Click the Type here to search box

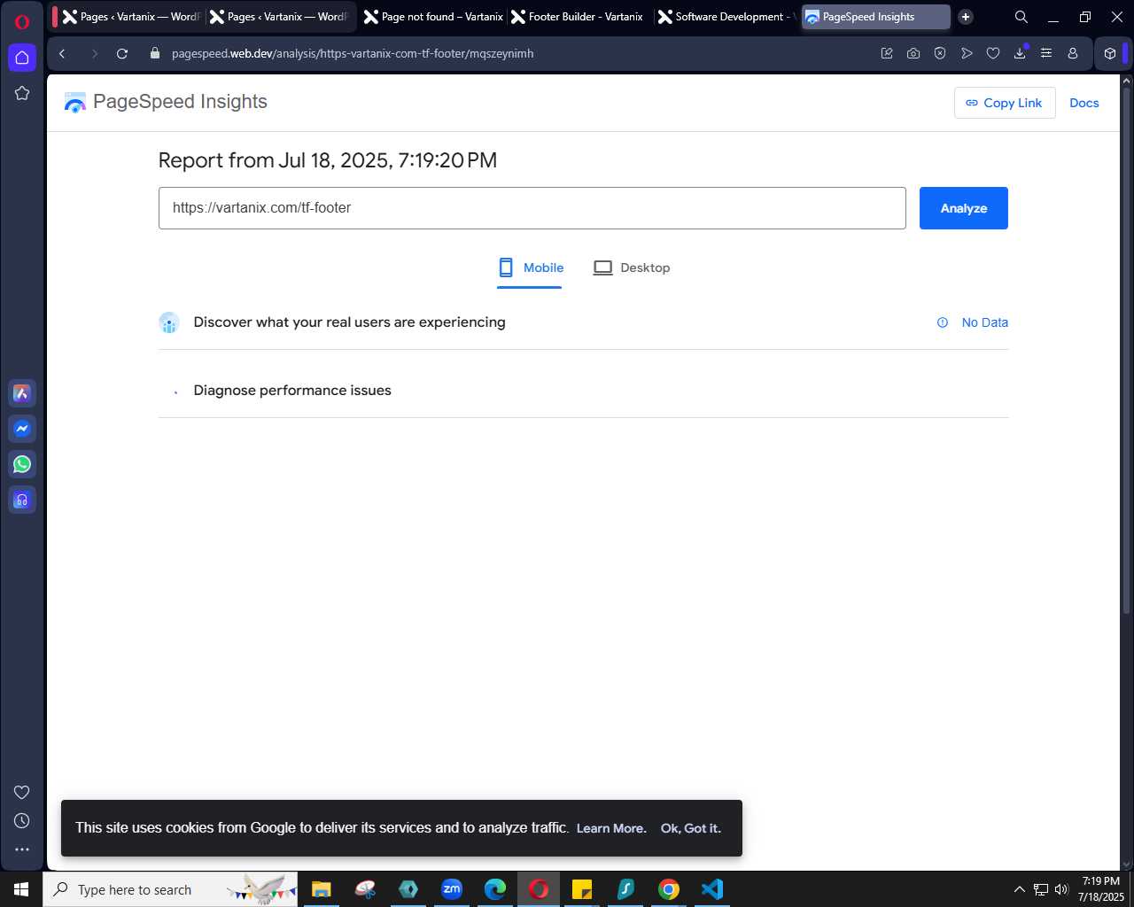172,889
